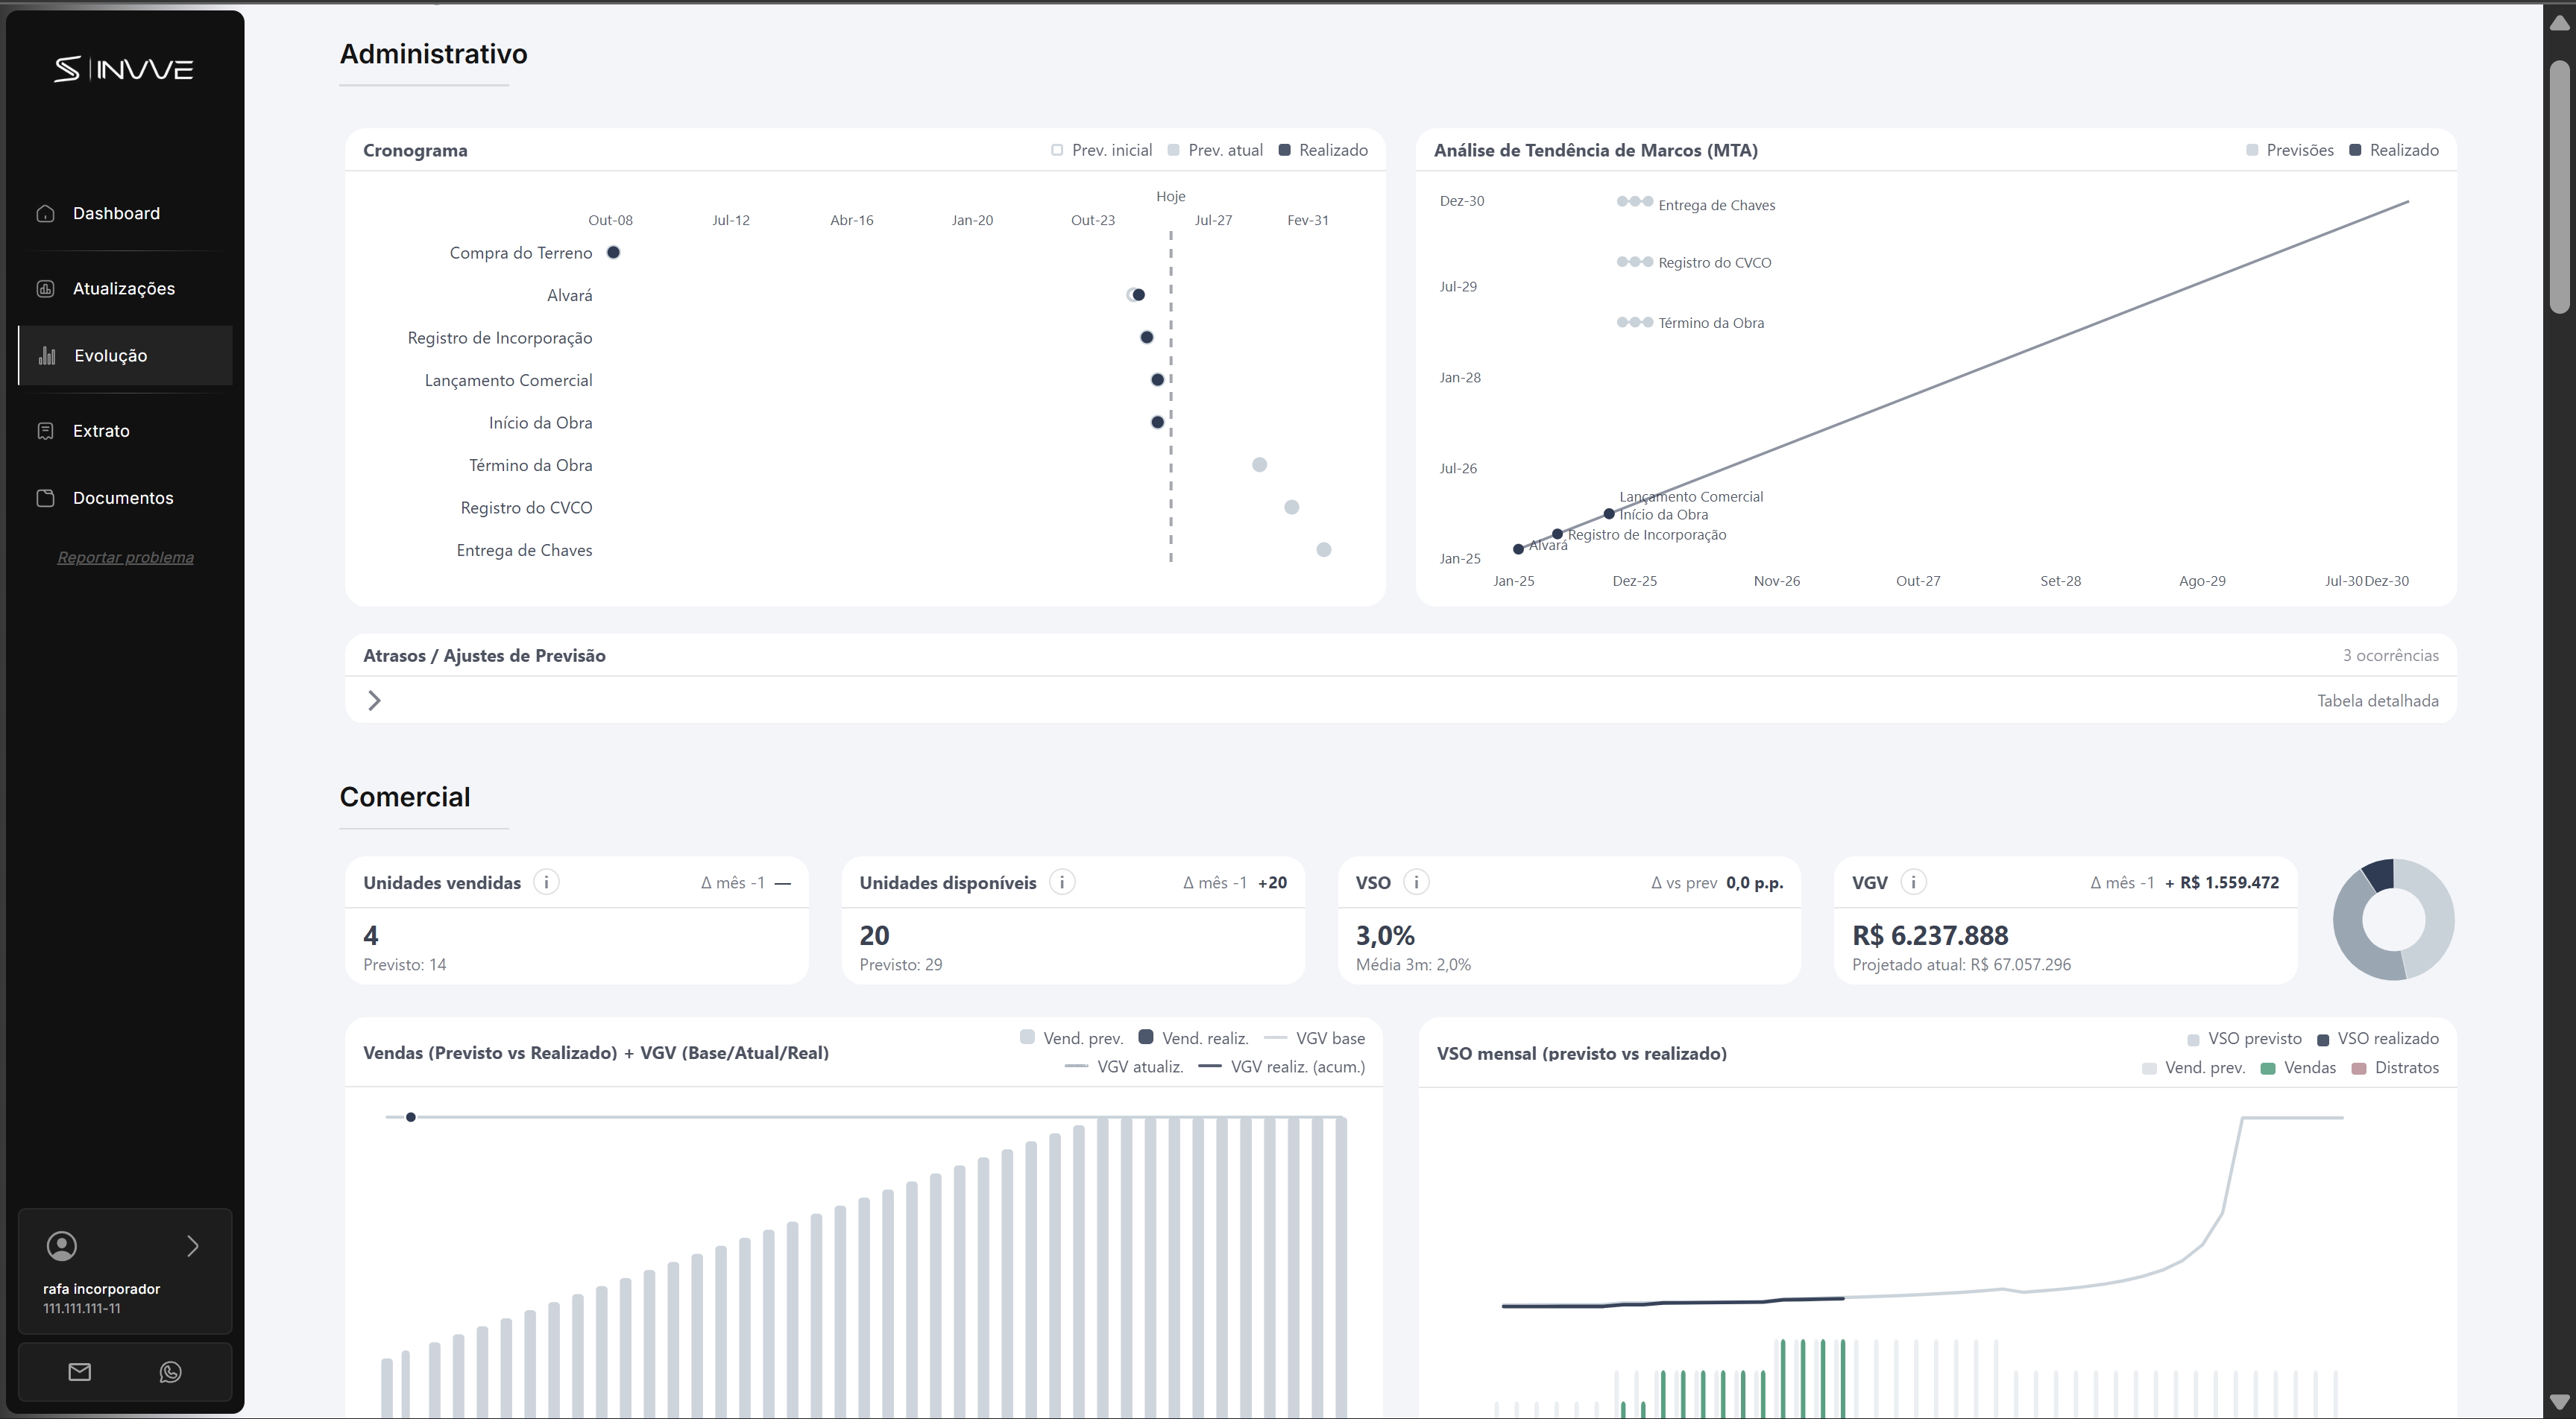Open email contact via envelope icon
Screen dimensions: 2576x1419
click(80, 1372)
